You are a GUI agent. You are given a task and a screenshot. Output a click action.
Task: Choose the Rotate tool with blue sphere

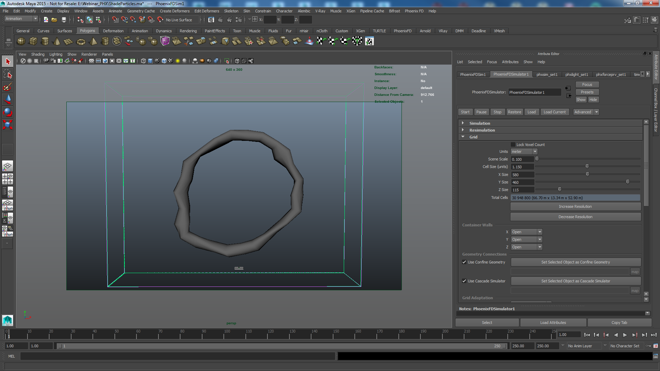click(8, 112)
